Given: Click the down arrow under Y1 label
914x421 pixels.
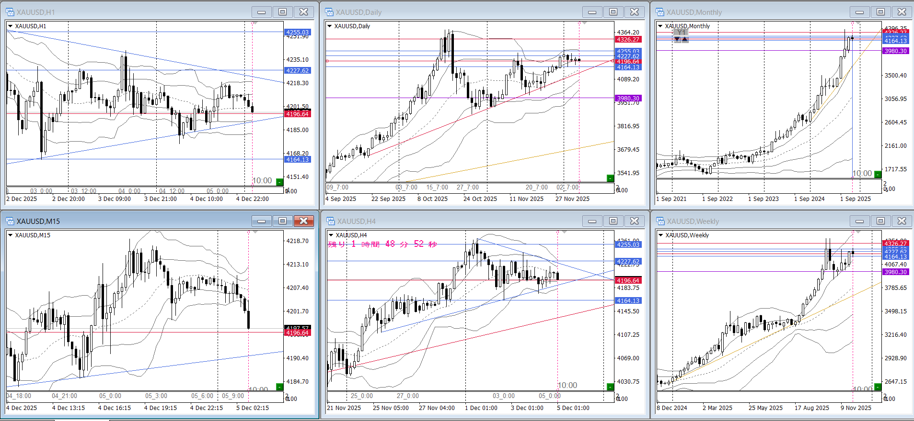Looking at the screenshot, I should (677, 39).
